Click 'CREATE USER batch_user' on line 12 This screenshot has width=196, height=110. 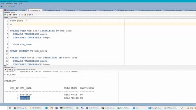pyautogui.click(x=26, y=58)
